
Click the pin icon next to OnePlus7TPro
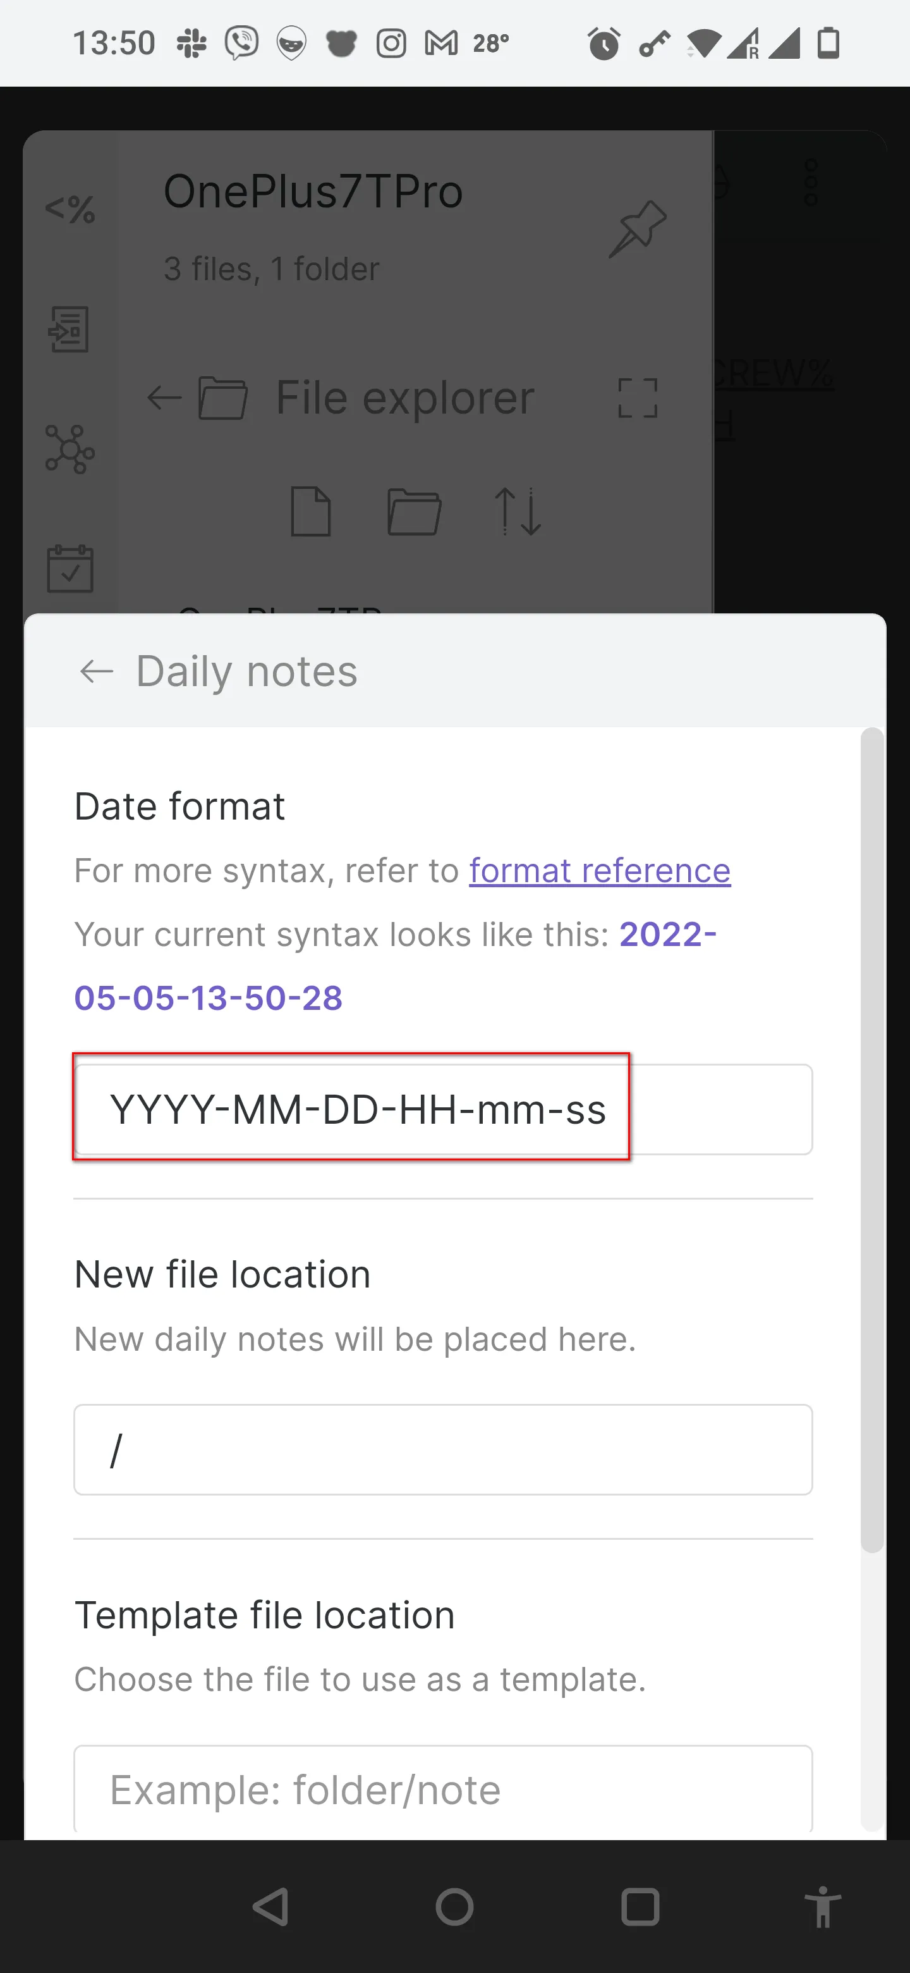coord(637,228)
